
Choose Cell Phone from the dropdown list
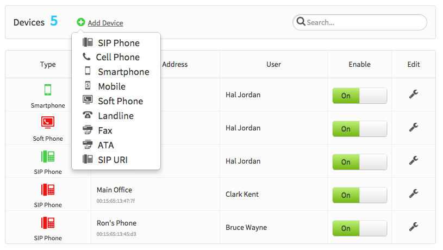116,57
